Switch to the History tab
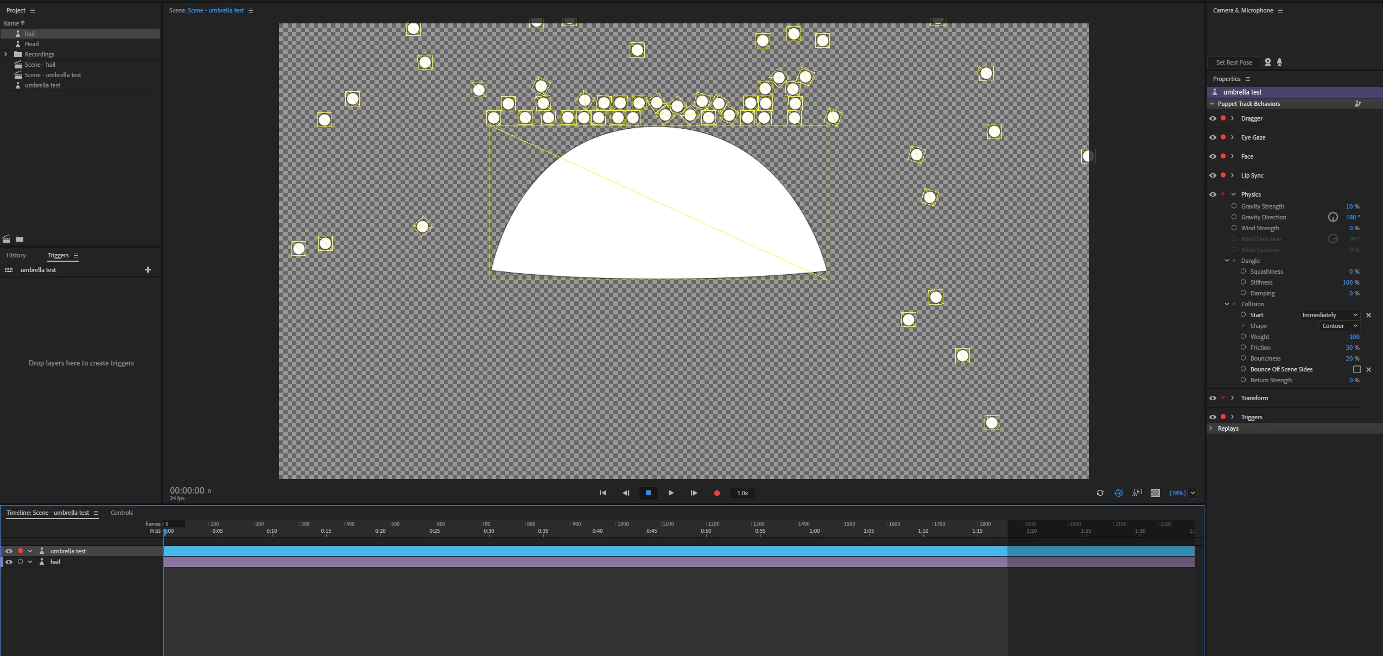The height and width of the screenshot is (656, 1383). (x=16, y=255)
